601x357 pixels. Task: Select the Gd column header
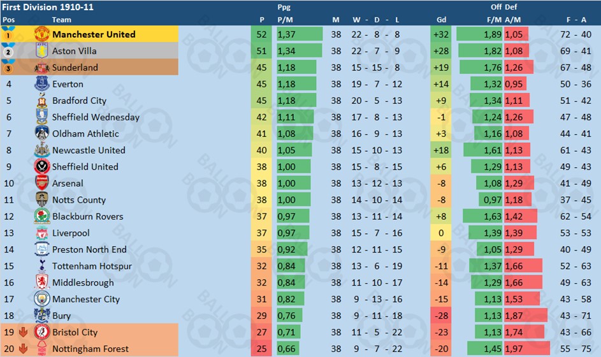441,20
